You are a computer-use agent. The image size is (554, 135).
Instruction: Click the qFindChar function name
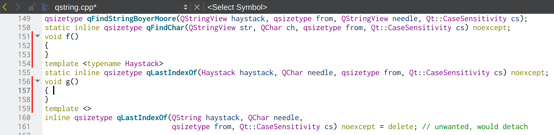click(165, 28)
